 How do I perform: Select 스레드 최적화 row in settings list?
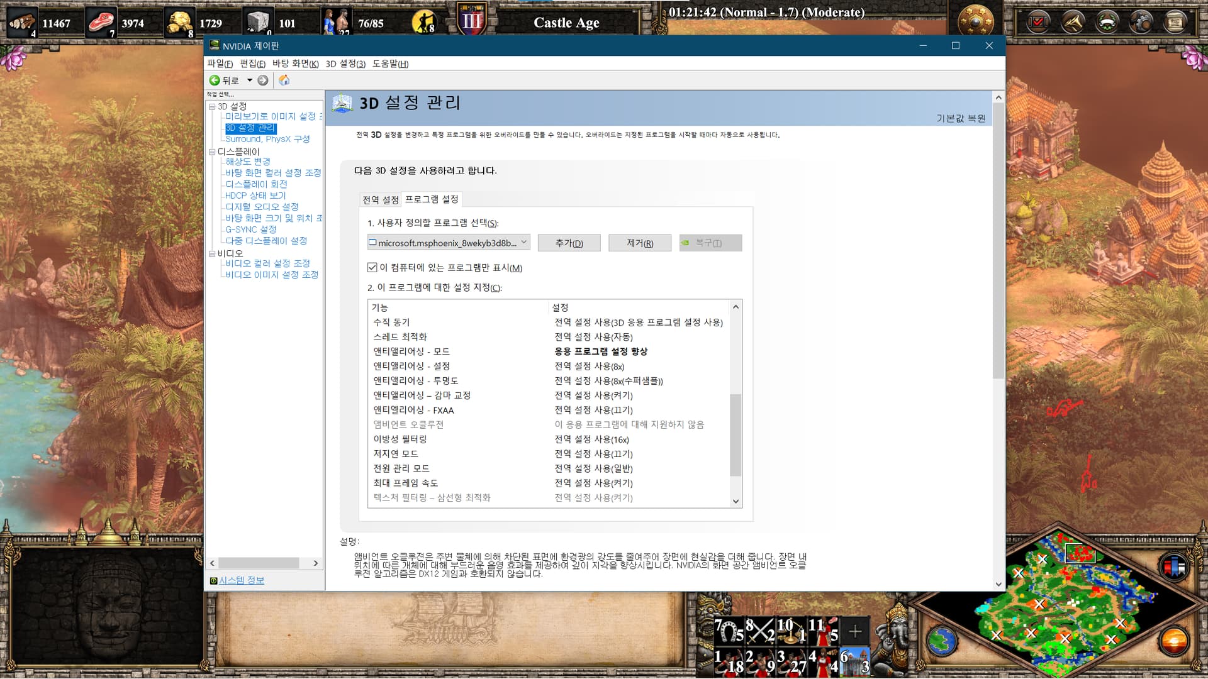coord(547,337)
